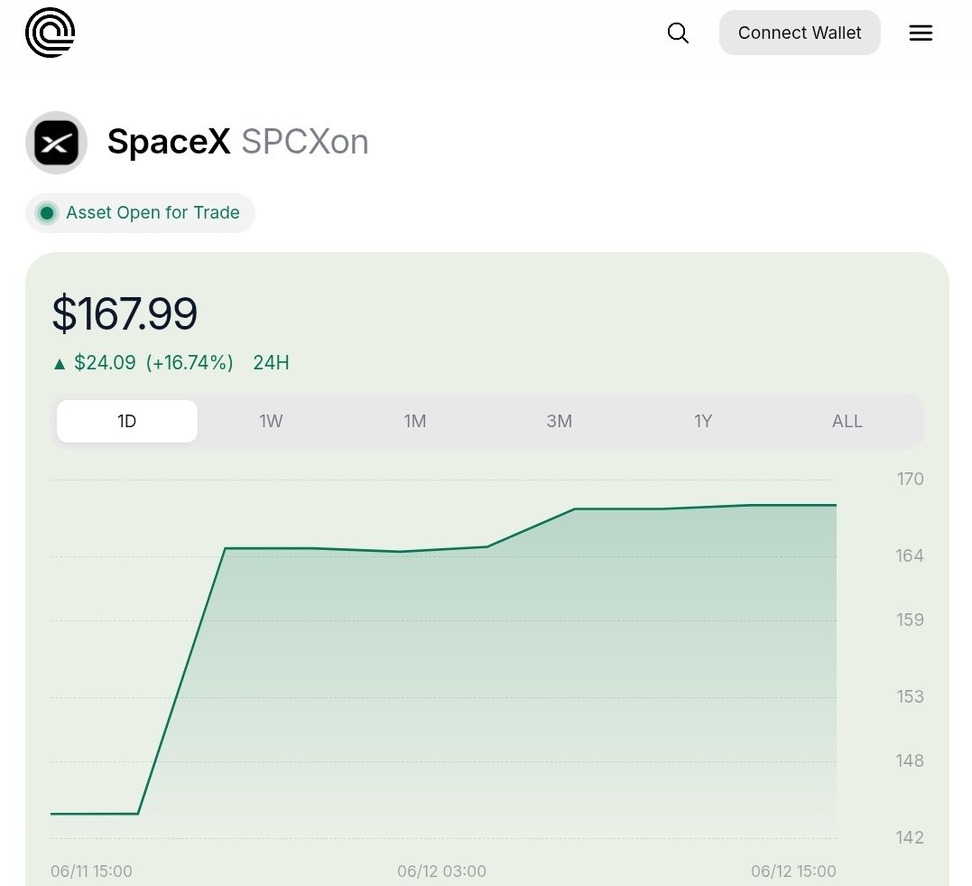
Task: Select the 3M time range
Action: [x=560, y=421]
